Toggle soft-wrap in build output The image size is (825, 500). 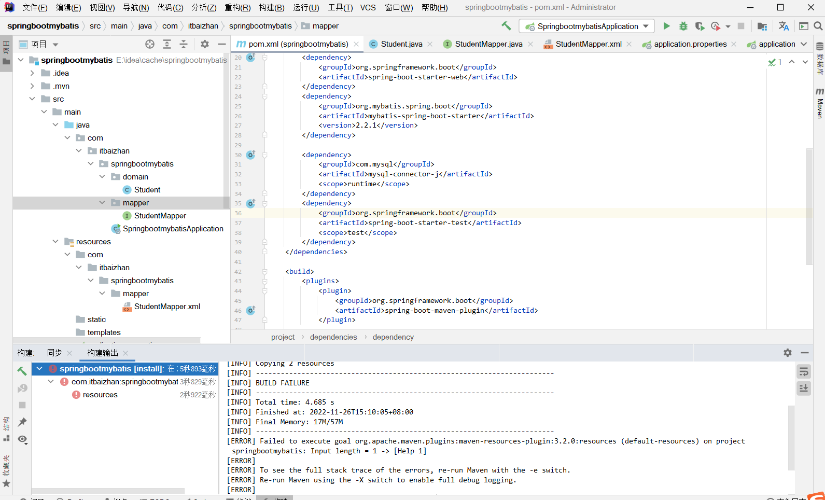click(804, 371)
